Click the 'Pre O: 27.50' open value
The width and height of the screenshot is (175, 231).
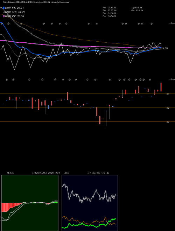point(110,8)
